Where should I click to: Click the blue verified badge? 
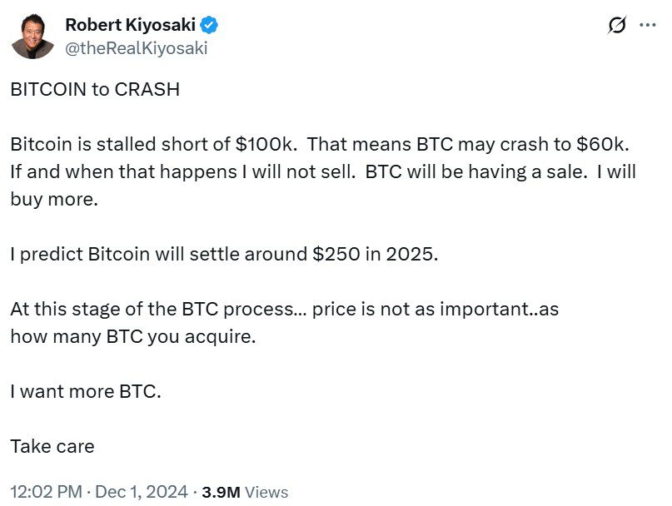click(x=210, y=26)
